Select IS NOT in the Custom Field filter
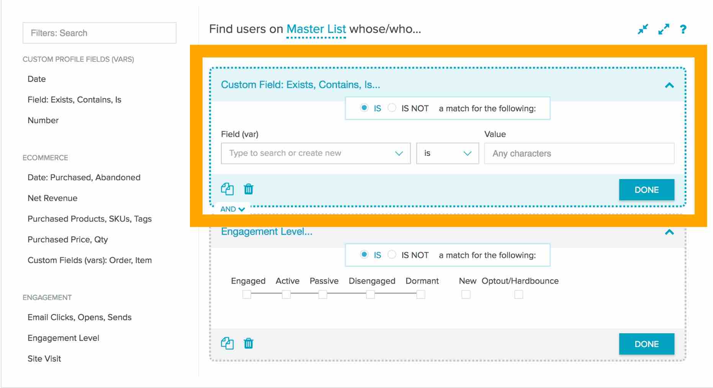 pyautogui.click(x=392, y=108)
